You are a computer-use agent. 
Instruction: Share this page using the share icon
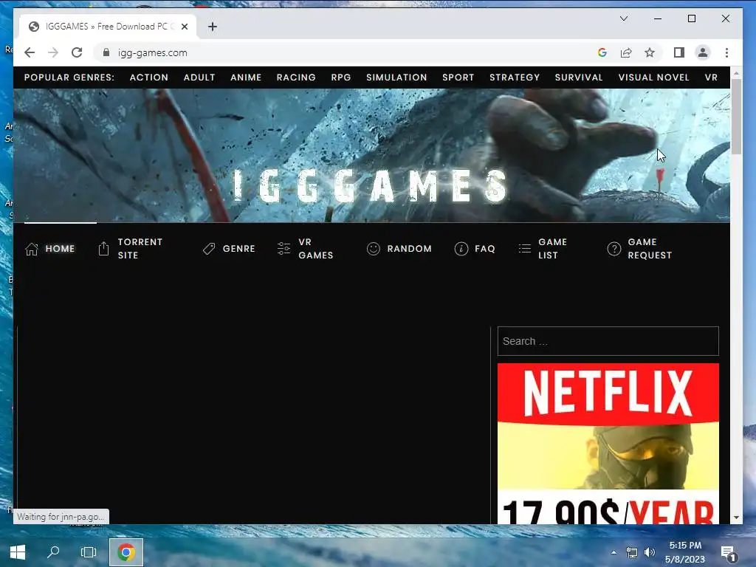(626, 52)
